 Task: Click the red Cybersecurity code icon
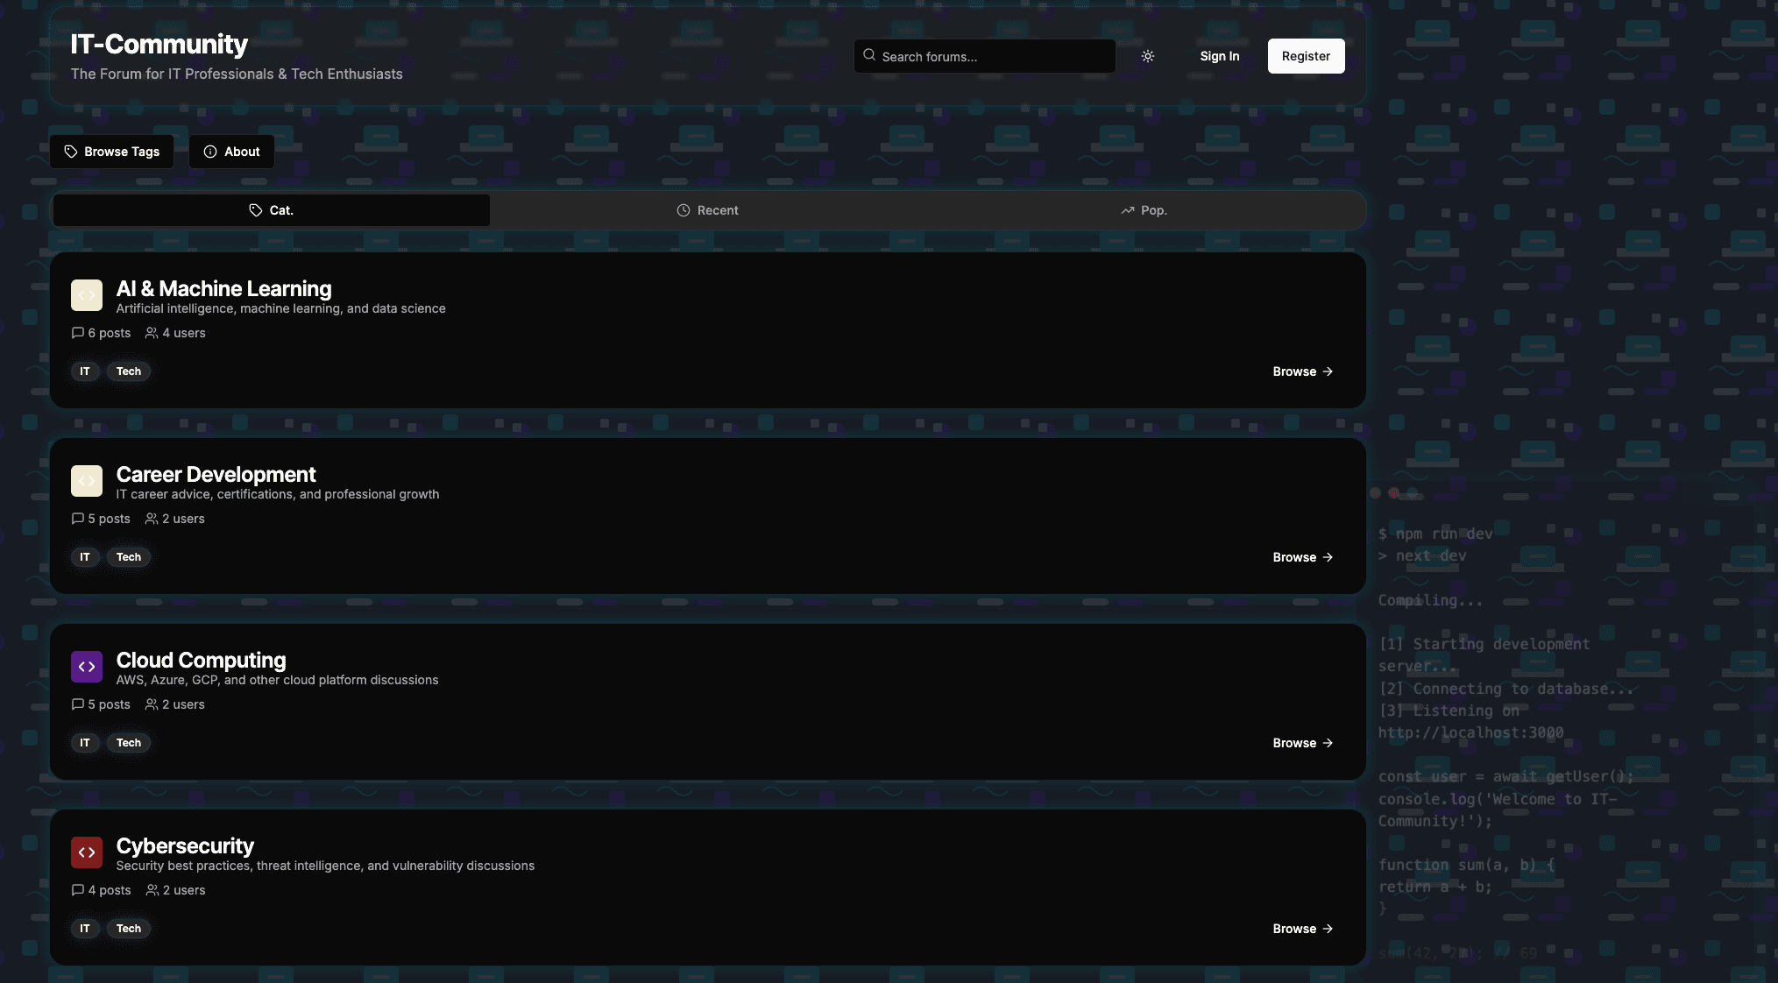87,852
